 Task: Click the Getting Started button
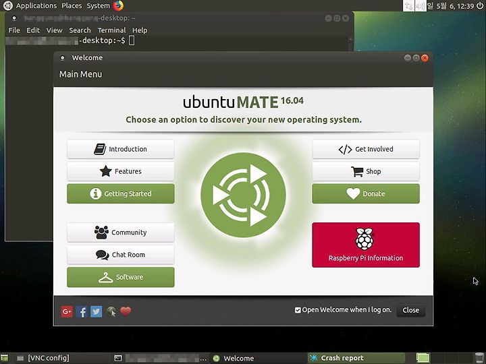click(x=121, y=193)
